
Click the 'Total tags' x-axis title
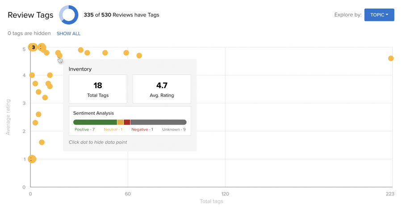pyautogui.click(x=212, y=201)
